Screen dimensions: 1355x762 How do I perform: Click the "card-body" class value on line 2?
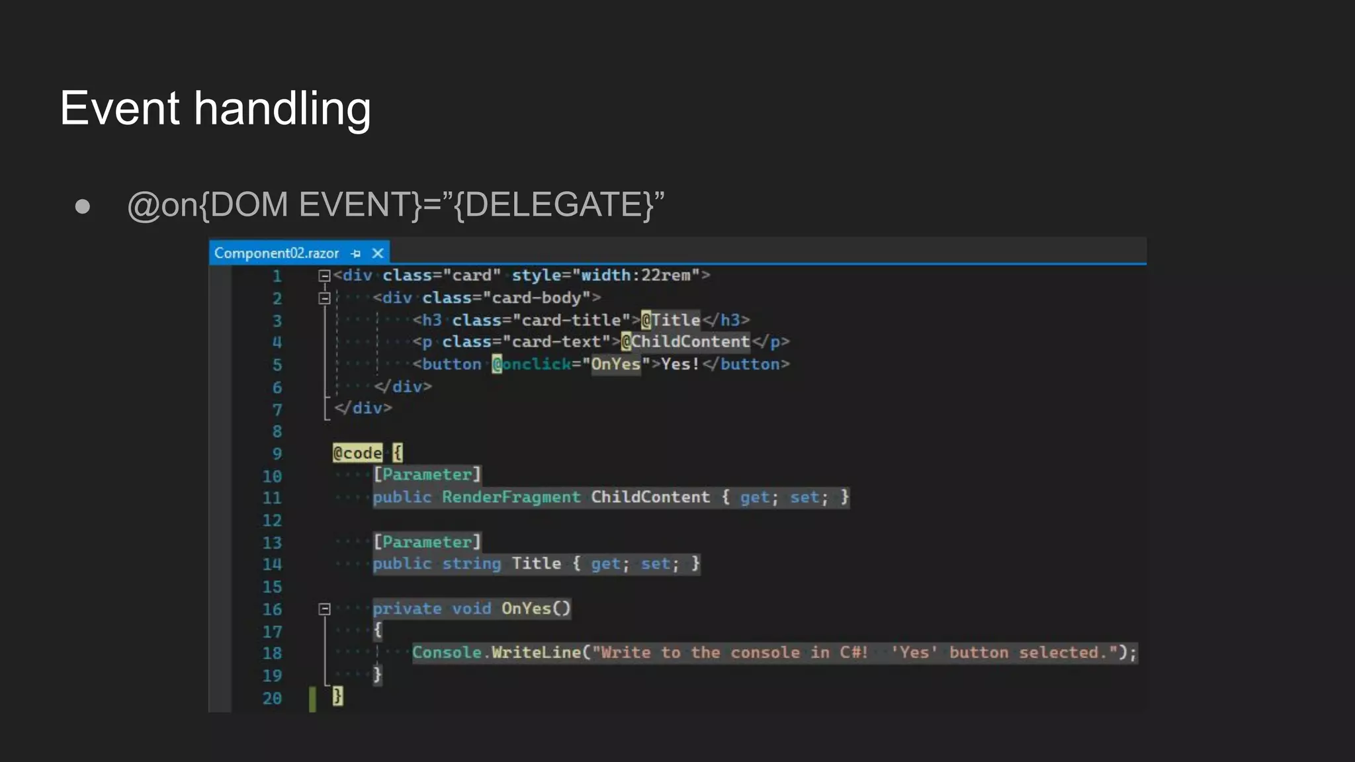[537, 298]
